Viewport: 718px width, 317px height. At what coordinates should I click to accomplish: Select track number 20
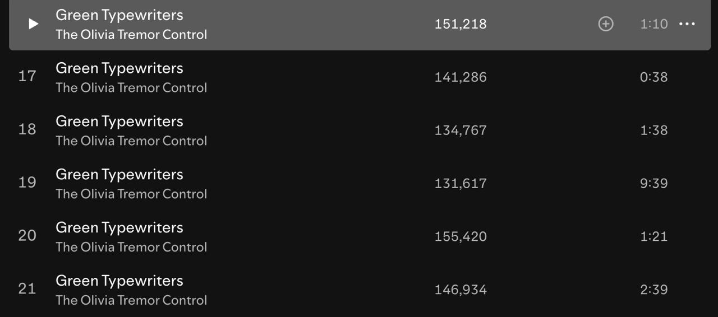tap(27, 236)
